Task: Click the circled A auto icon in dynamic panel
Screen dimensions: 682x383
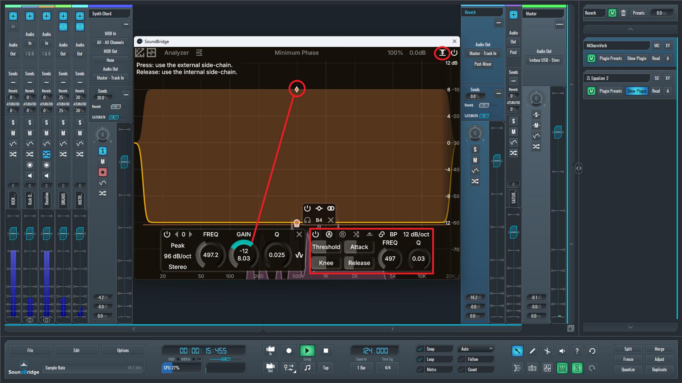Action: click(329, 234)
